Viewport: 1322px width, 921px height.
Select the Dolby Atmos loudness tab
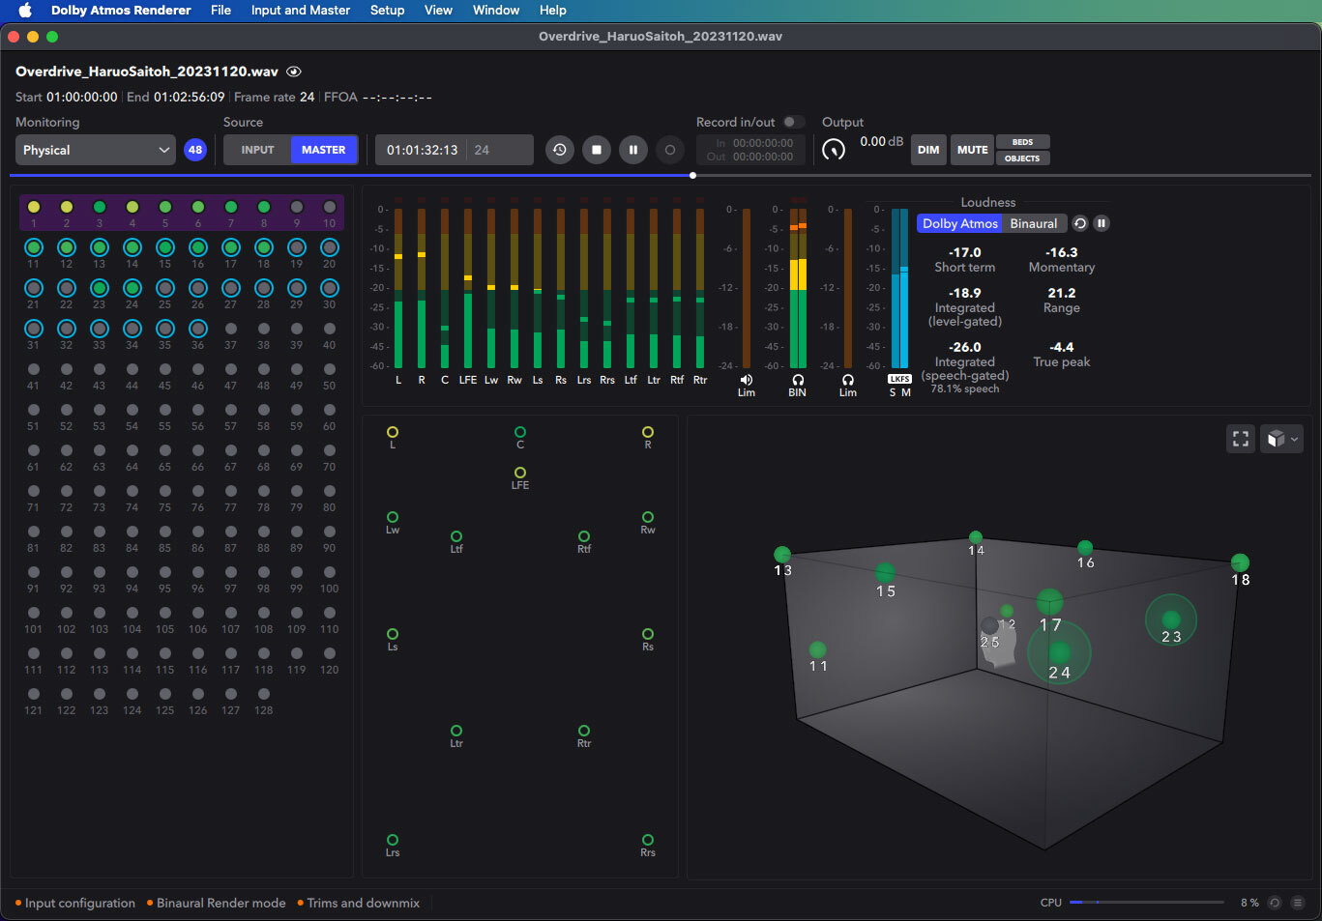coord(960,223)
